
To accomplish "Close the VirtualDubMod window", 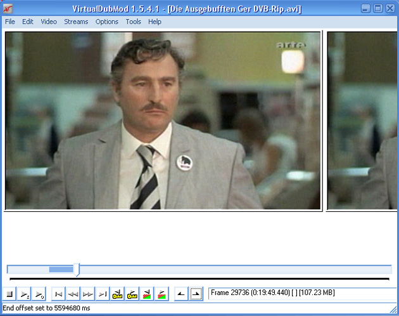I will [390, 8].
